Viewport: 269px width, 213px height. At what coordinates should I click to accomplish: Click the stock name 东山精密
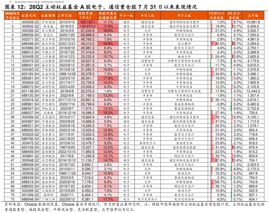48,31
